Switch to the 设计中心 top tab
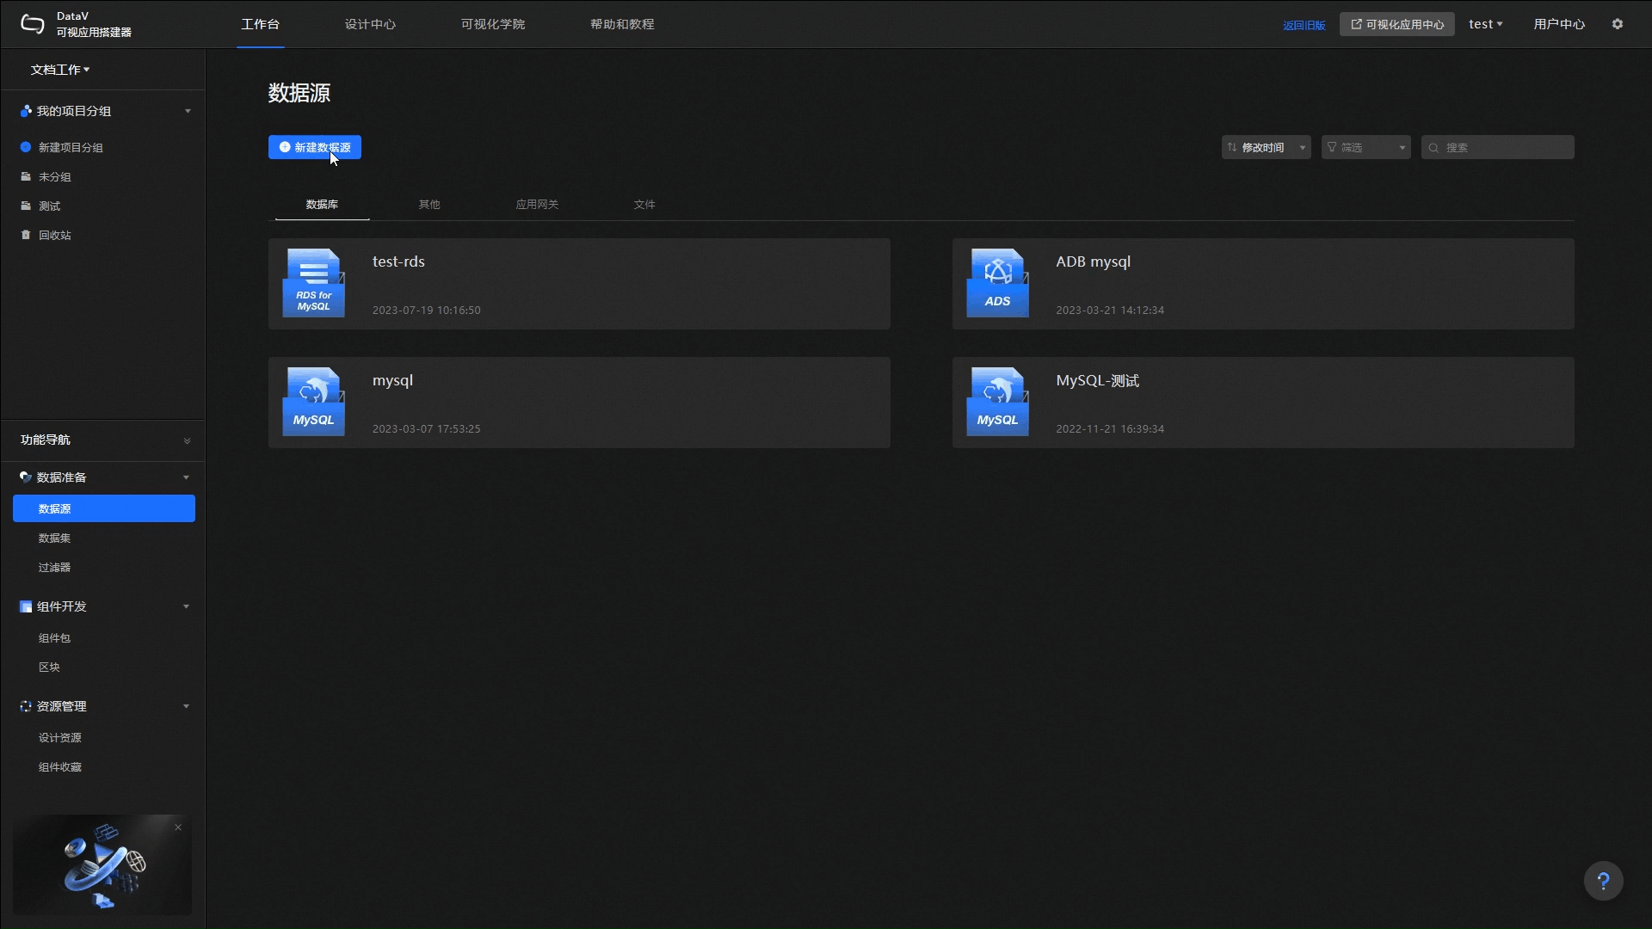The height and width of the screenshot is (929, 1652). 371,24
